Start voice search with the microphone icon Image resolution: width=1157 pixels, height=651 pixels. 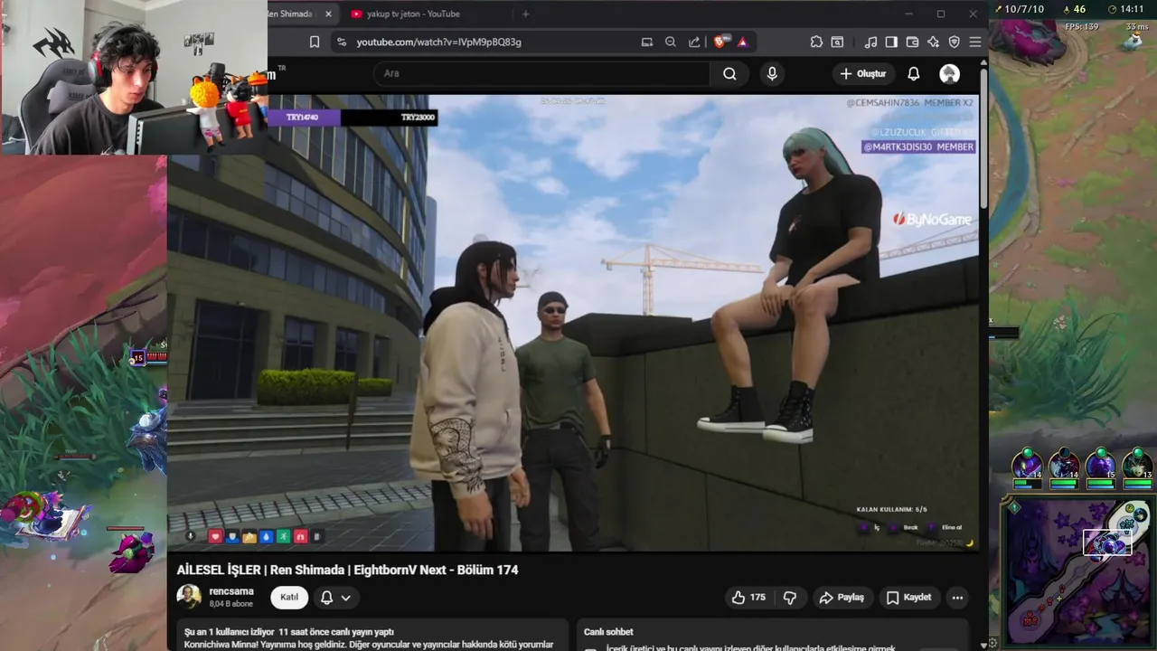pos(772,74)
